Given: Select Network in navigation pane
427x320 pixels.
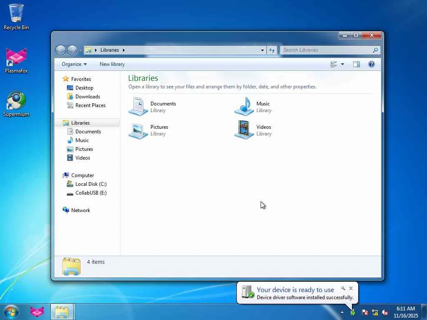Looking at the screenshot, I should click(x=80, y=210).
